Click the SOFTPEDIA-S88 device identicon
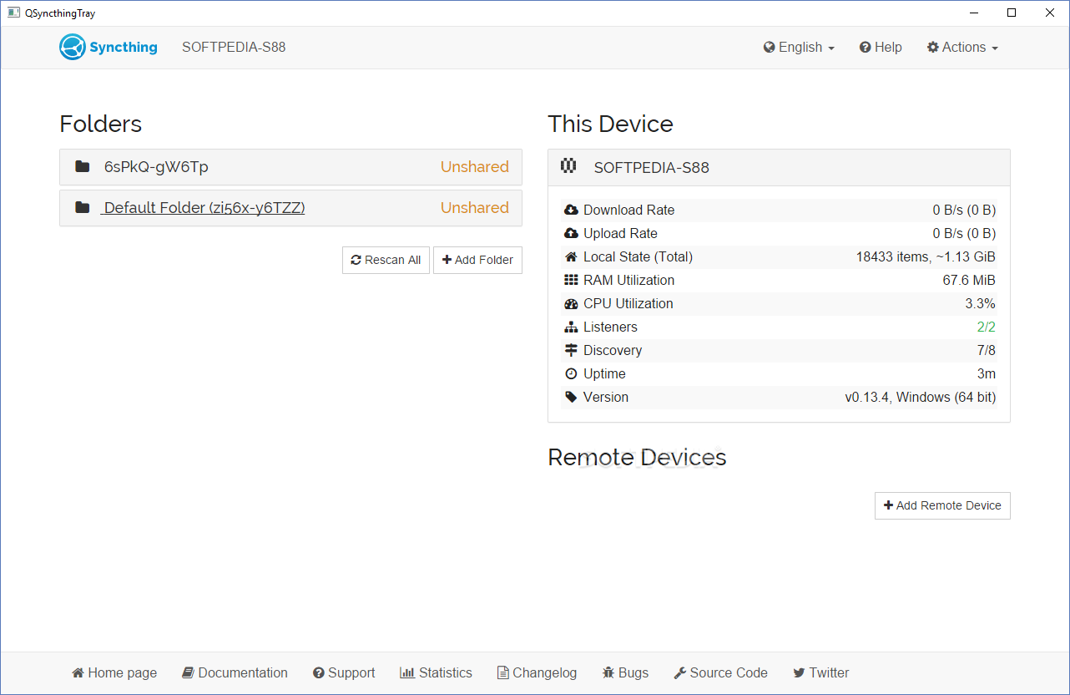The image size is (1070, 695). (568, 165)
